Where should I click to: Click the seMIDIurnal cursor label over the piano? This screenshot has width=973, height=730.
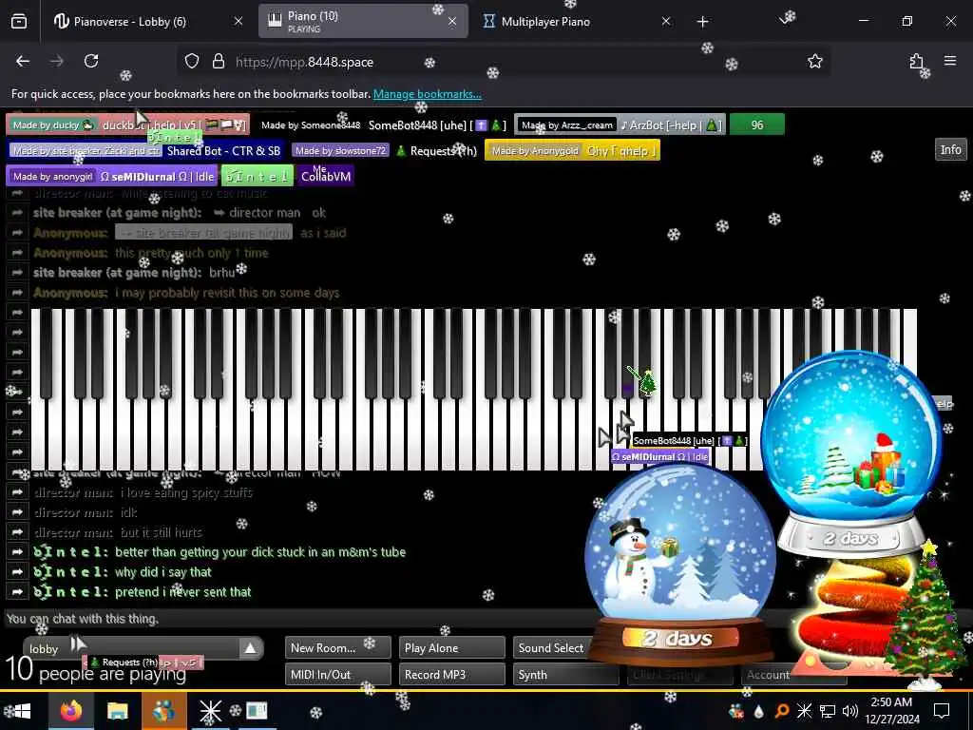pos(659,456)
